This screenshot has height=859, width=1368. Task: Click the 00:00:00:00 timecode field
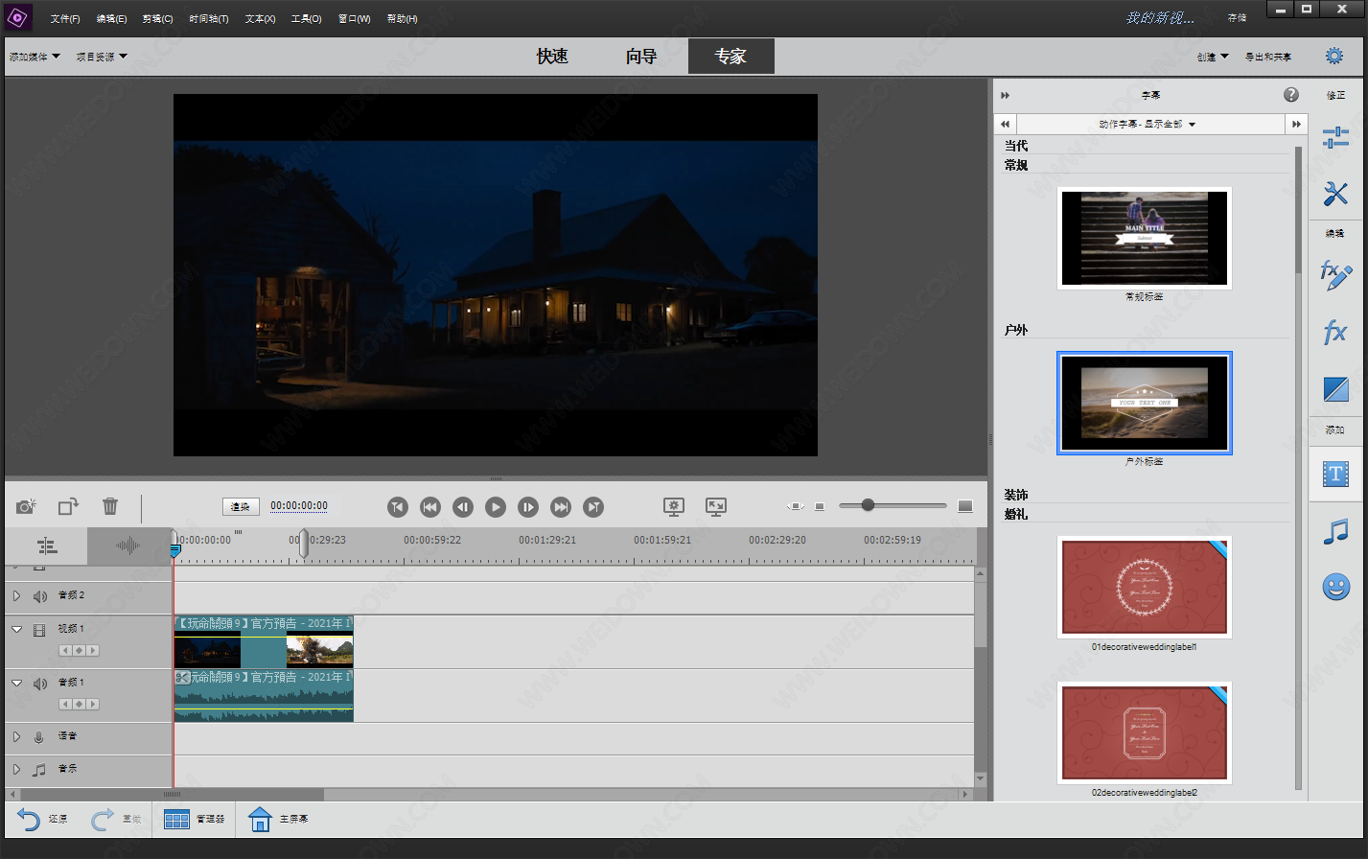(299, 506)
